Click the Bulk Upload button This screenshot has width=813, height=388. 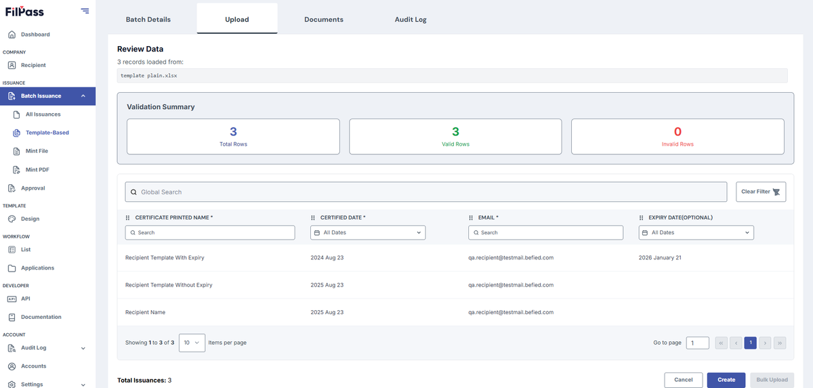point(772,380)
